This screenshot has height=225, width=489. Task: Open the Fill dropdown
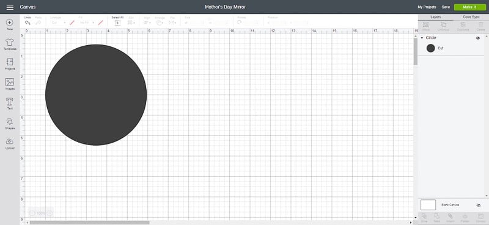coord(87,23)
